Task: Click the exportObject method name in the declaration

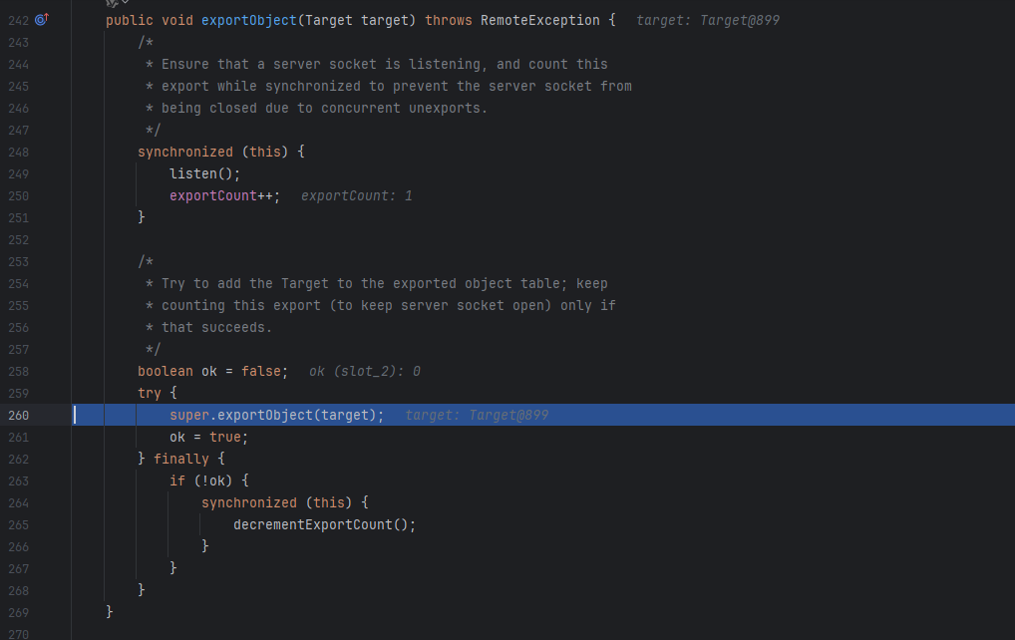Action: click(249, 21)
